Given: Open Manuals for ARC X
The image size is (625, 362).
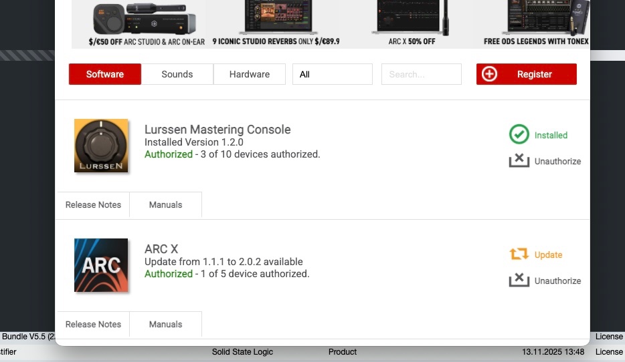Looking at the screenshot, I should (x=165, y=324).
